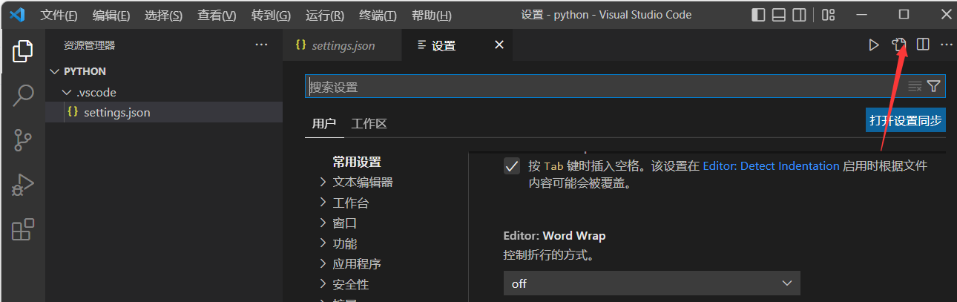957x302 pixels.
Task: Open the Explorer view in activity bar
Action: (x=22, y=51)
